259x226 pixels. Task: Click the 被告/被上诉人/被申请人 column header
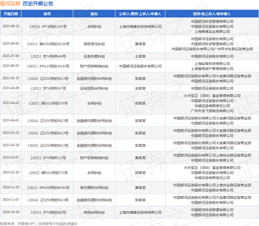point(212,14)
